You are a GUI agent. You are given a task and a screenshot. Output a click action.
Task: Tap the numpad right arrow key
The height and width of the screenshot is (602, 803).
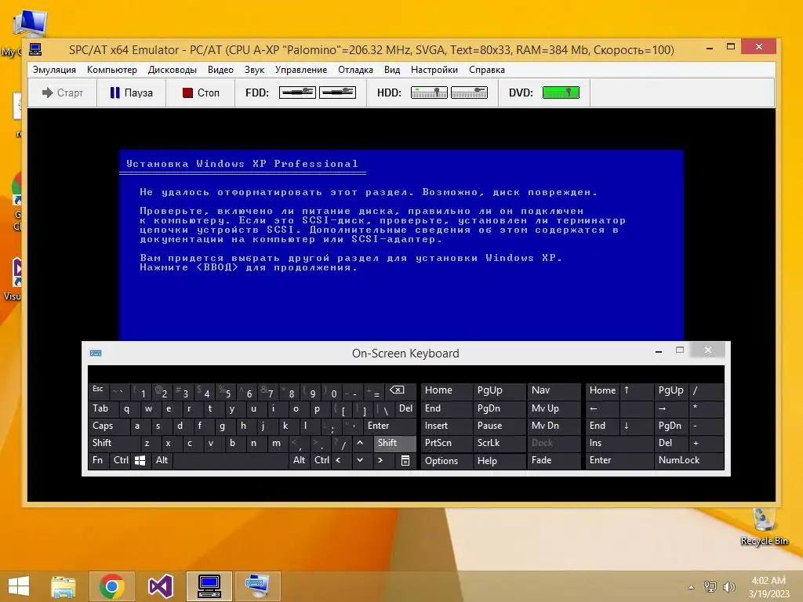pos(670,408)
